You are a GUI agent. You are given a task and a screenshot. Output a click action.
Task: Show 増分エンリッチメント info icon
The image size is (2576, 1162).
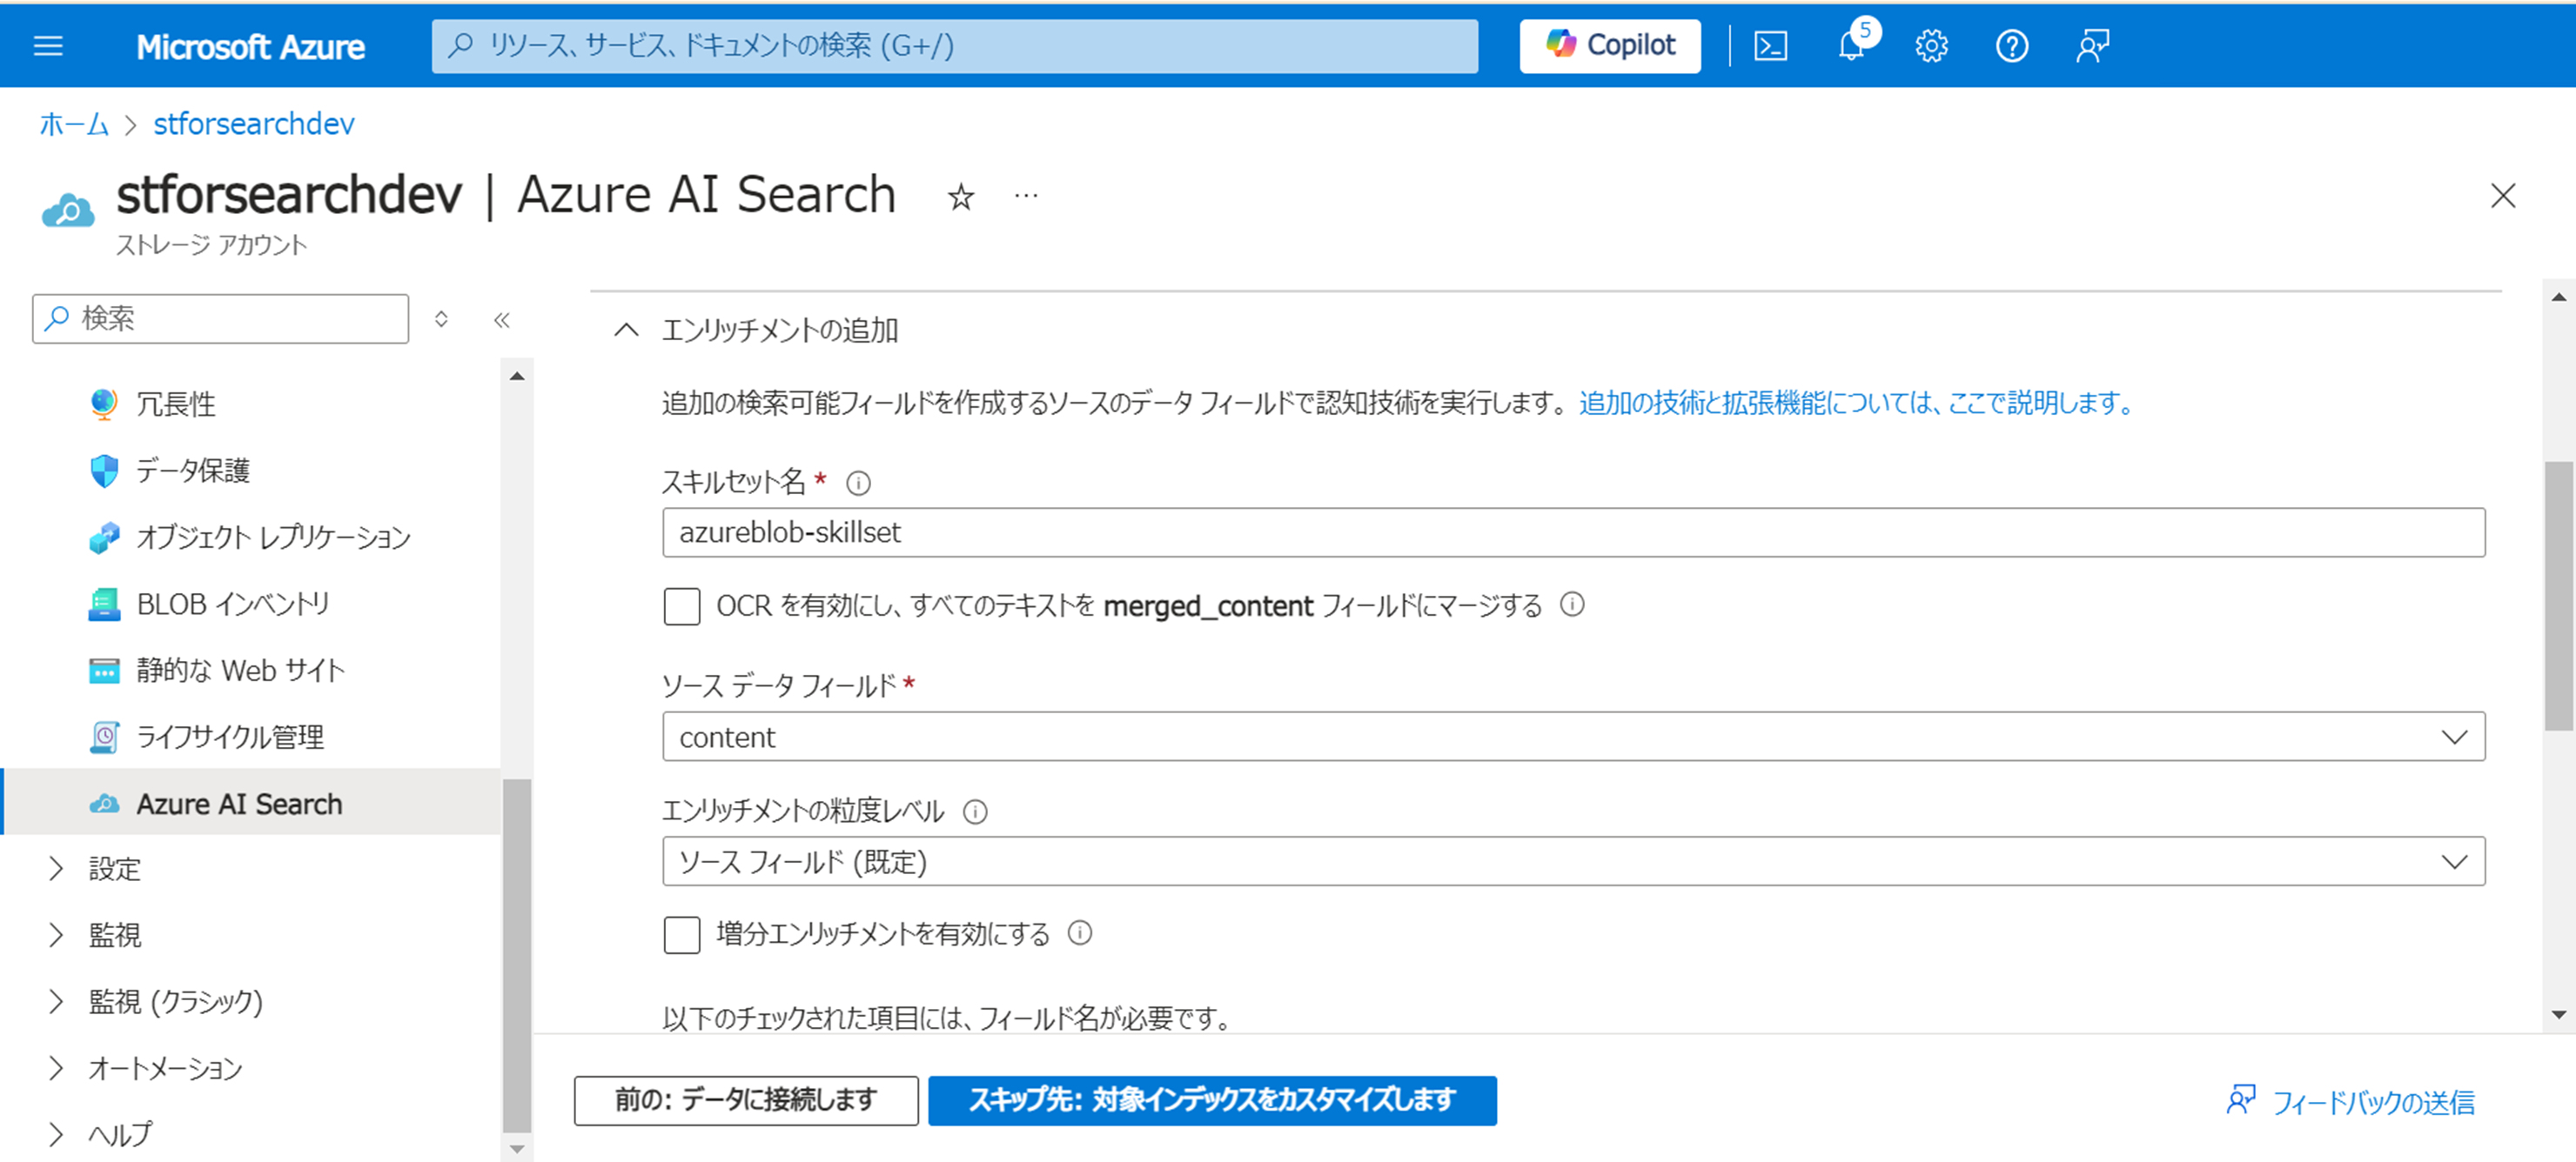1080,933
